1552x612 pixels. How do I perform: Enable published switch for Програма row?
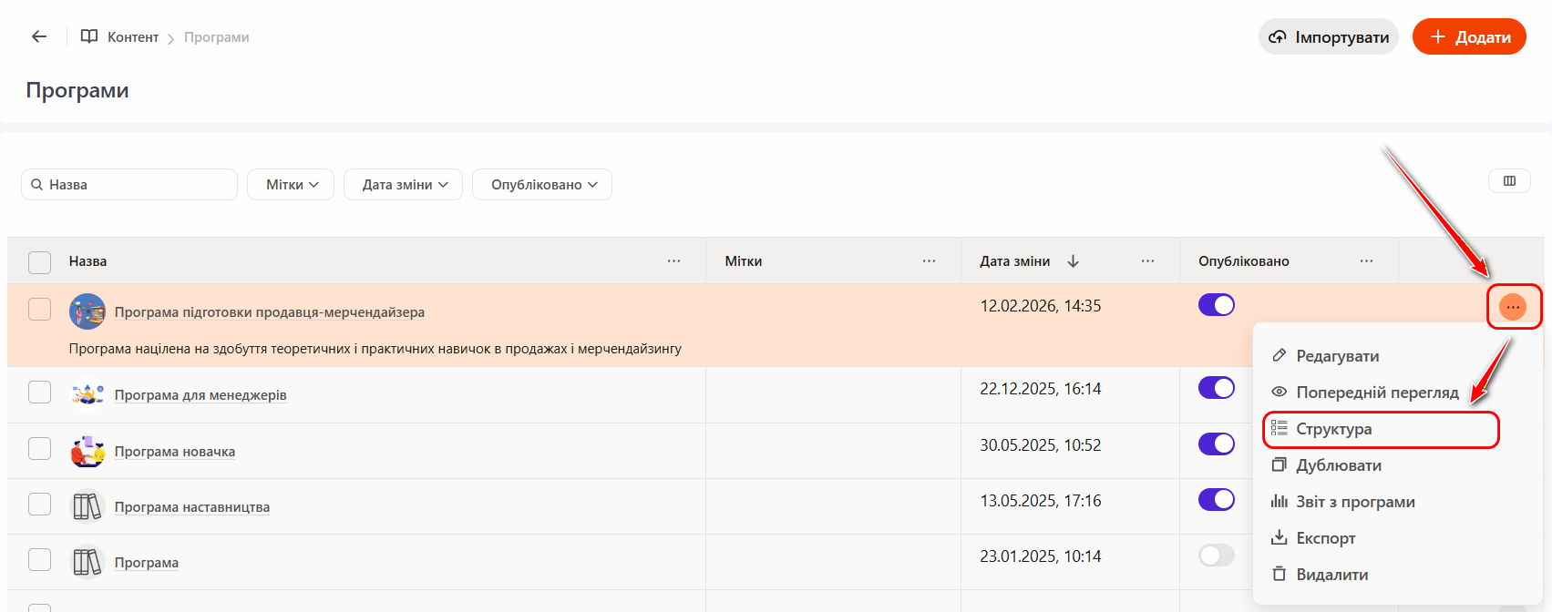(1217, 556)
